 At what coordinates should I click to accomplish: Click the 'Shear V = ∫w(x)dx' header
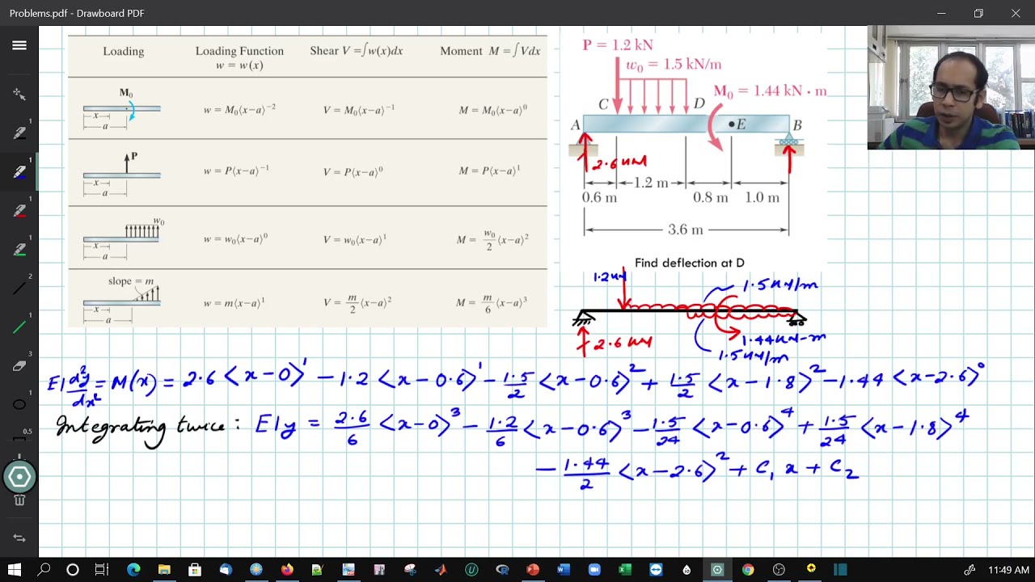tap(357, 51)
